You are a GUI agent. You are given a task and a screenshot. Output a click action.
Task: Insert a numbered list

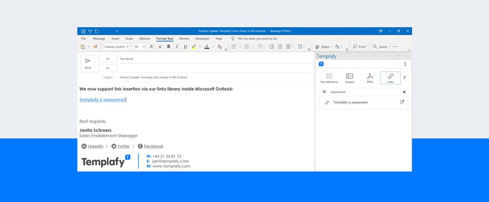click(x=246, y=47)
